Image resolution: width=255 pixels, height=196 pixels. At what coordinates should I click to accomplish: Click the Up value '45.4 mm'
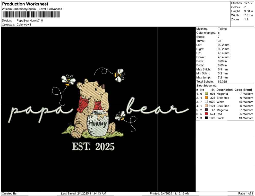pos(224,53)
